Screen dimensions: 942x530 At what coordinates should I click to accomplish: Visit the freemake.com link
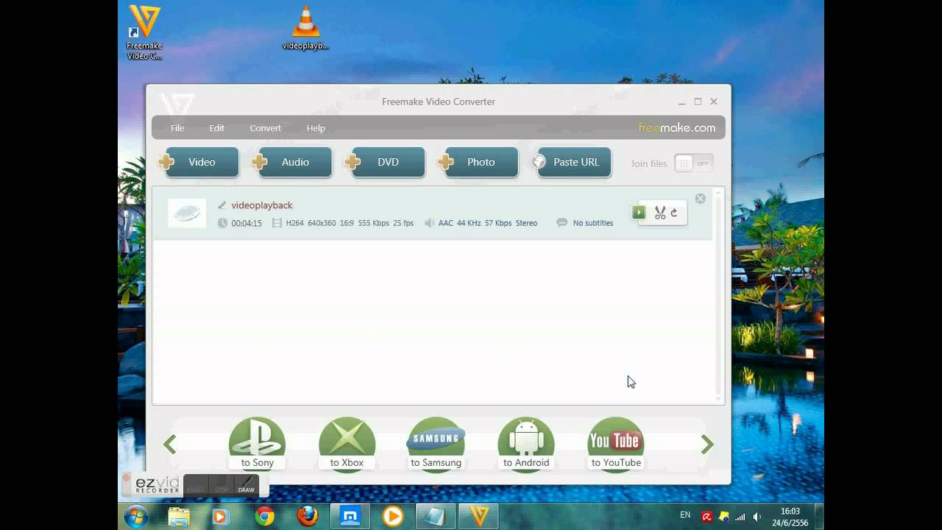676,127
